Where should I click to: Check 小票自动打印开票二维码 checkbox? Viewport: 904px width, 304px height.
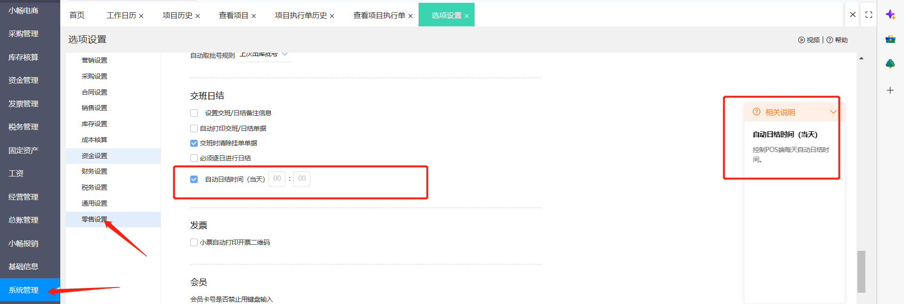(x=194, y=242)
